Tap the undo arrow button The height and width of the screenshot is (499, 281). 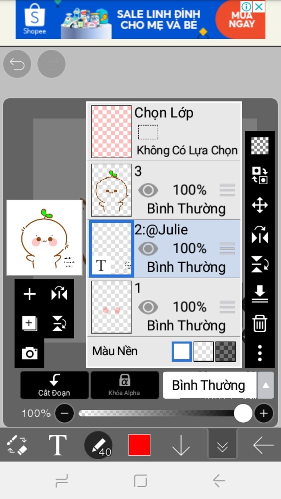(17, 64)
